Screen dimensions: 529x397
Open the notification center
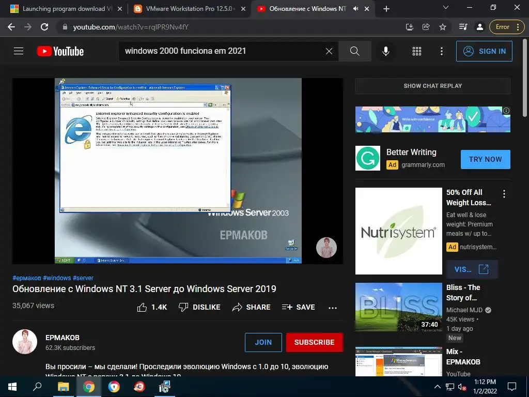coord(512,387)
